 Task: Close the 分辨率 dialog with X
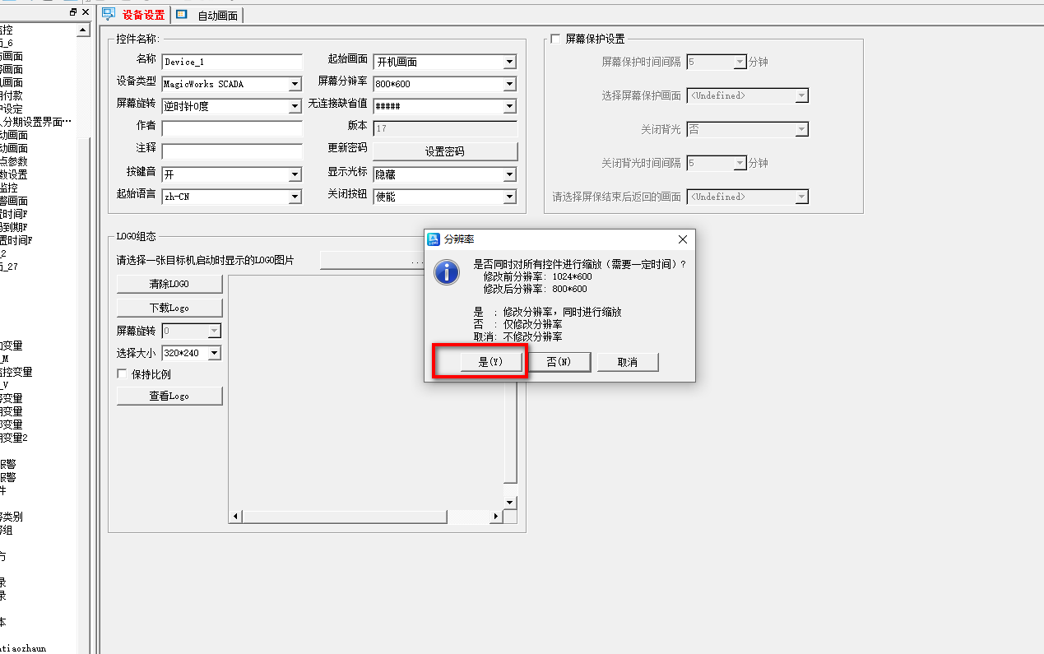[x=682, y=239]
